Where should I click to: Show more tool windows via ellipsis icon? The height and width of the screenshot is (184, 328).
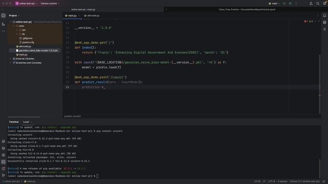pos(4,31)
